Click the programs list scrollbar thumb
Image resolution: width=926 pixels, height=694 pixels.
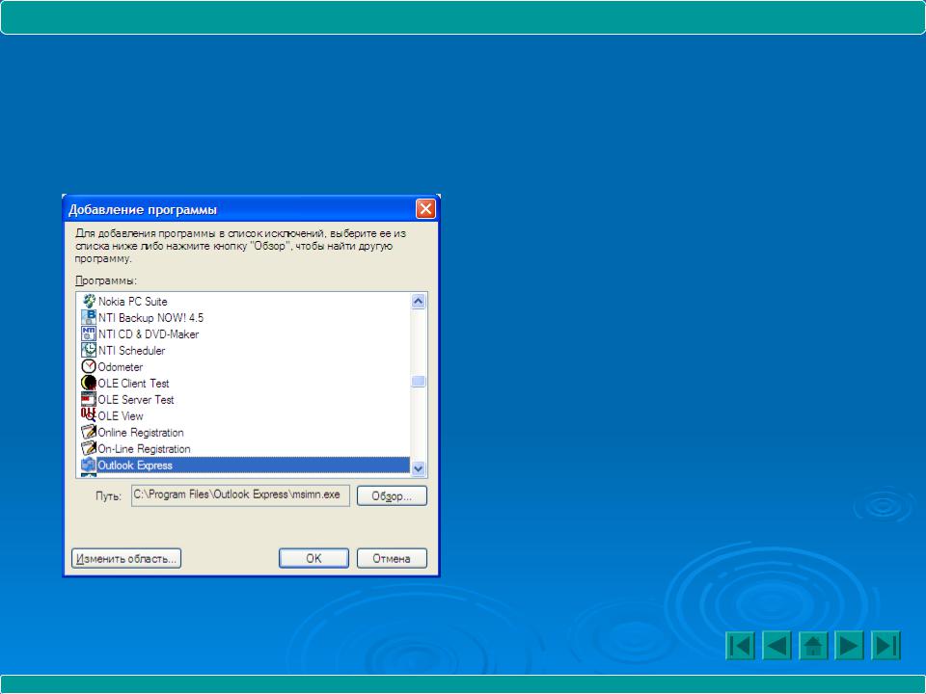[x=418, y=382]
